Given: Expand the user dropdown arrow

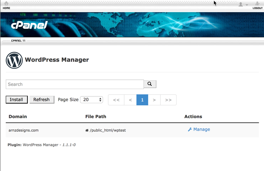Looking at the screenshot, I should [247, 5].
